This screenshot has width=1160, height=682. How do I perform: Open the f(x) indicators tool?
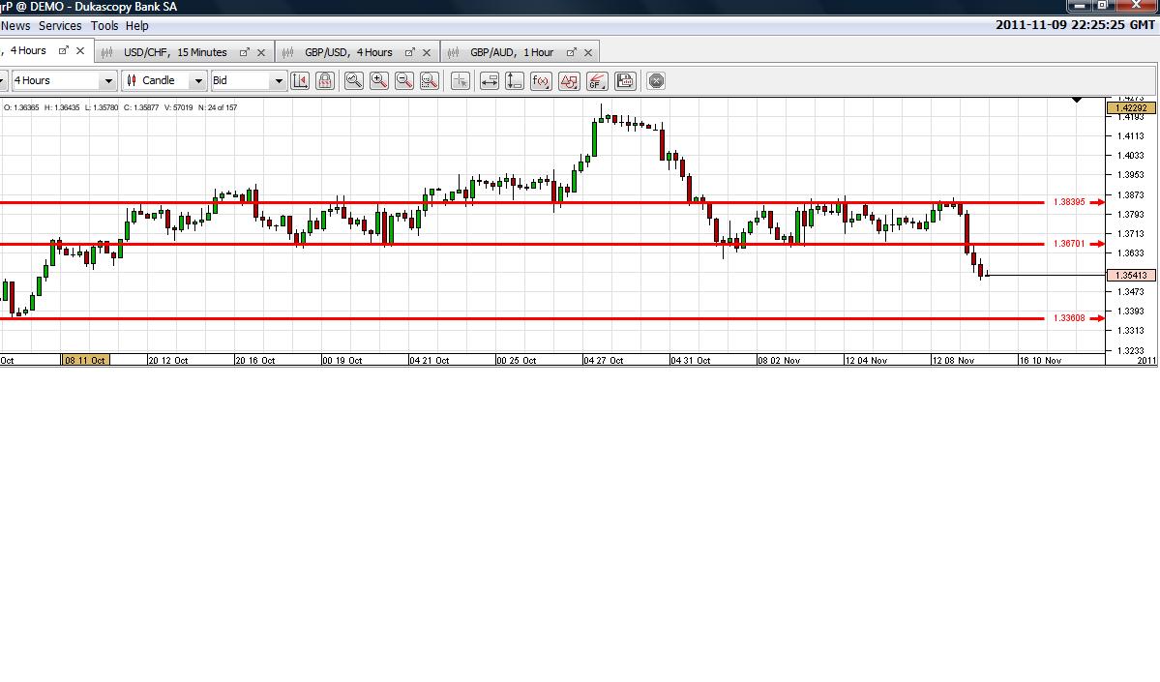(541, 80)
